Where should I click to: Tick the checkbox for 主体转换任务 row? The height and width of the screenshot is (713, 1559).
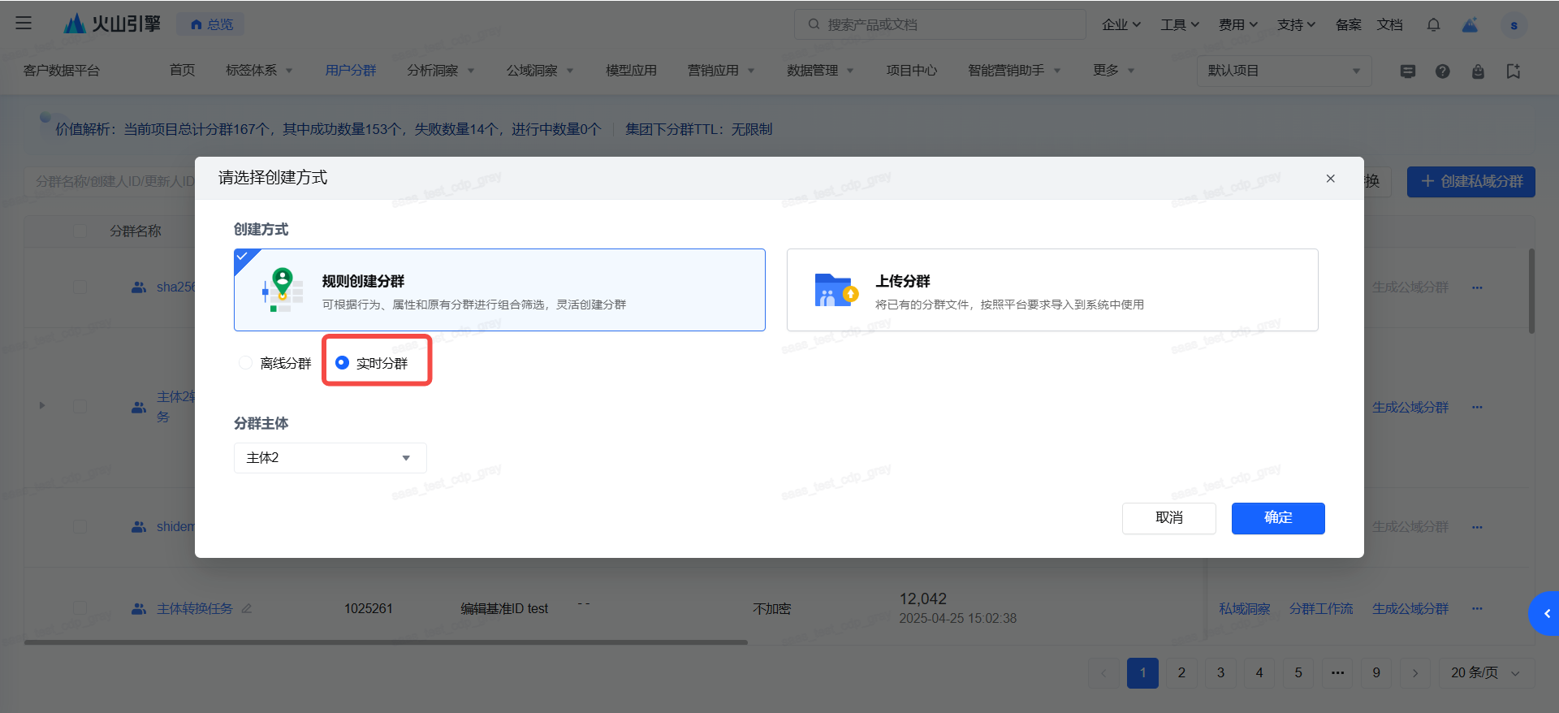coord(80,608)
